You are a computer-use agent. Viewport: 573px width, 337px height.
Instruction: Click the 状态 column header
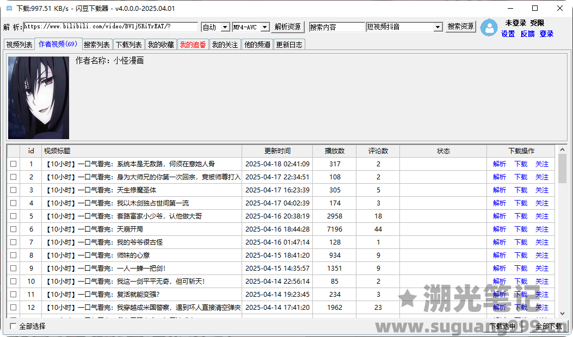coord(443,151)
